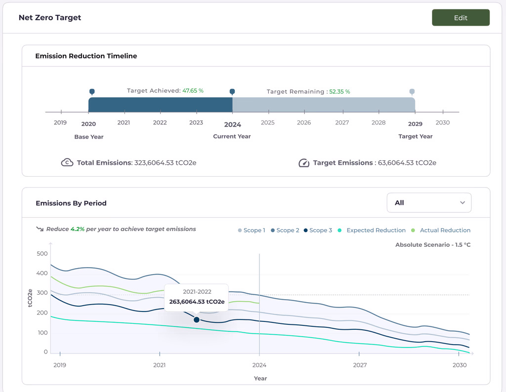Click the light Target Remaining progress bar
The image size is (506, 392).
coord(323,105)
